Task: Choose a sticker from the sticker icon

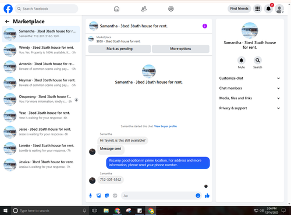Action: (x=107, y=196)
